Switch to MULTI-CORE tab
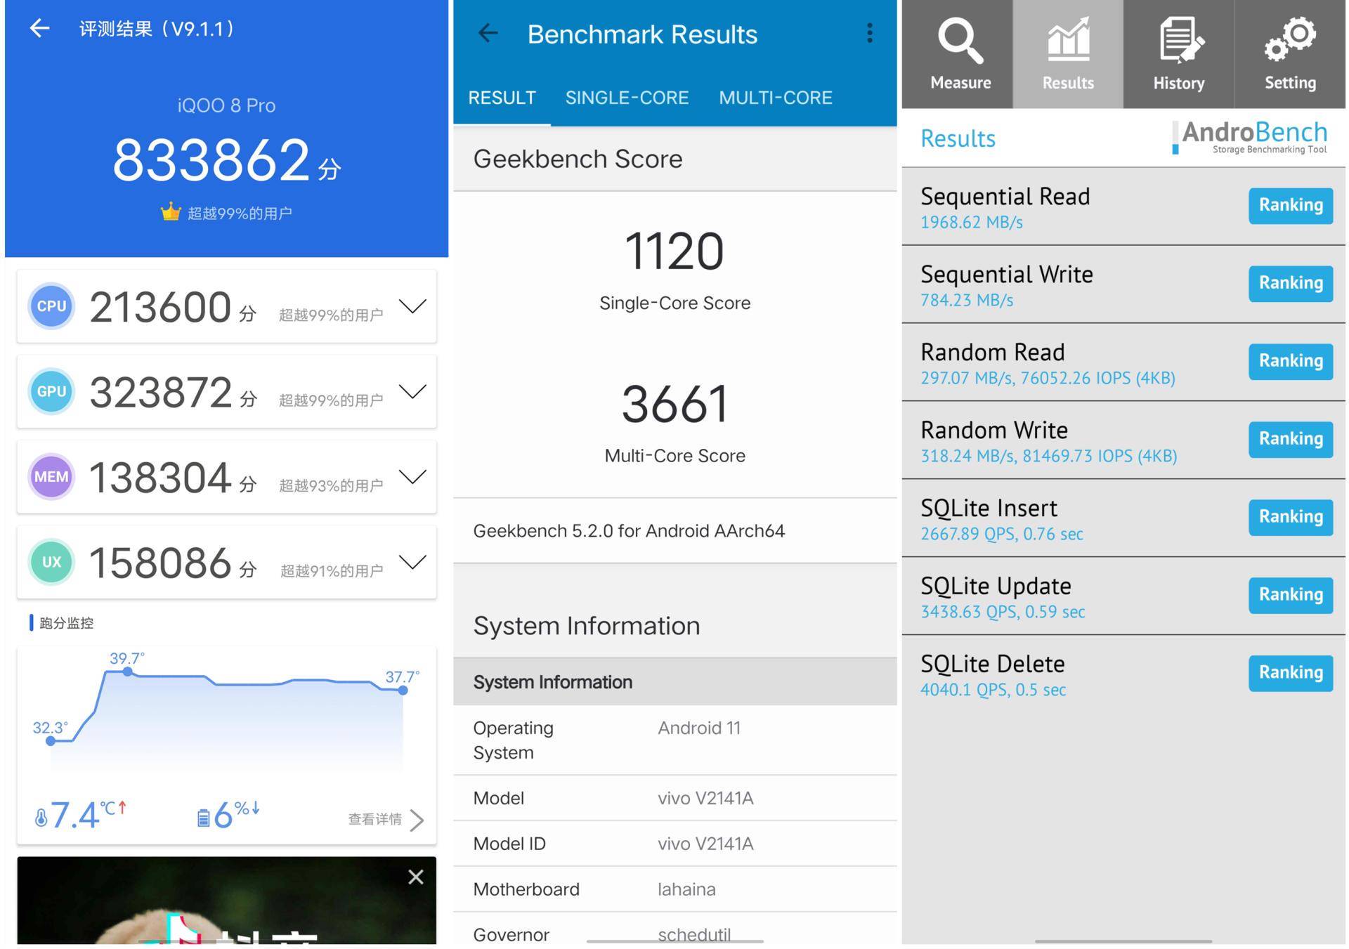The height and width of the screenshot is (949, 1349). 775,98
